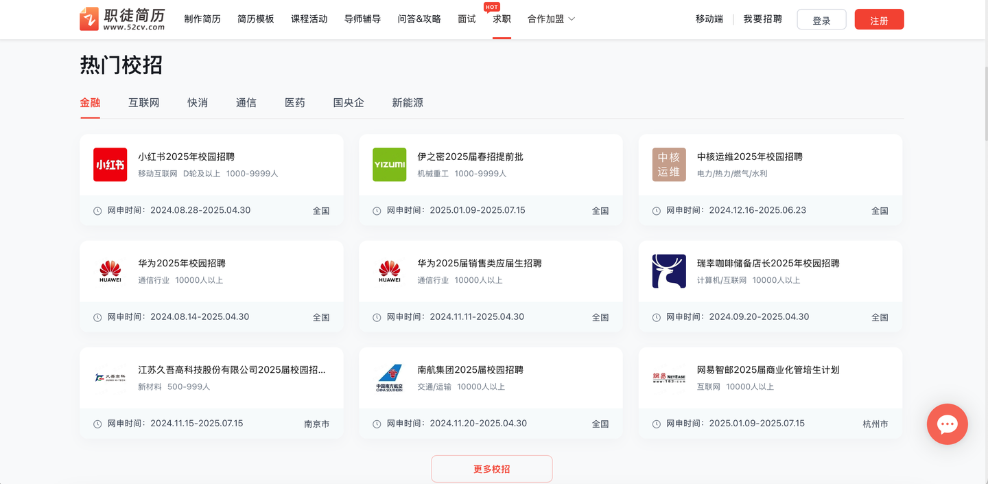988x484 pixels.
Task: Open 瑞幸咖啡储备店长2025年校园招聘 title
Action: click(x=768, y=263)
